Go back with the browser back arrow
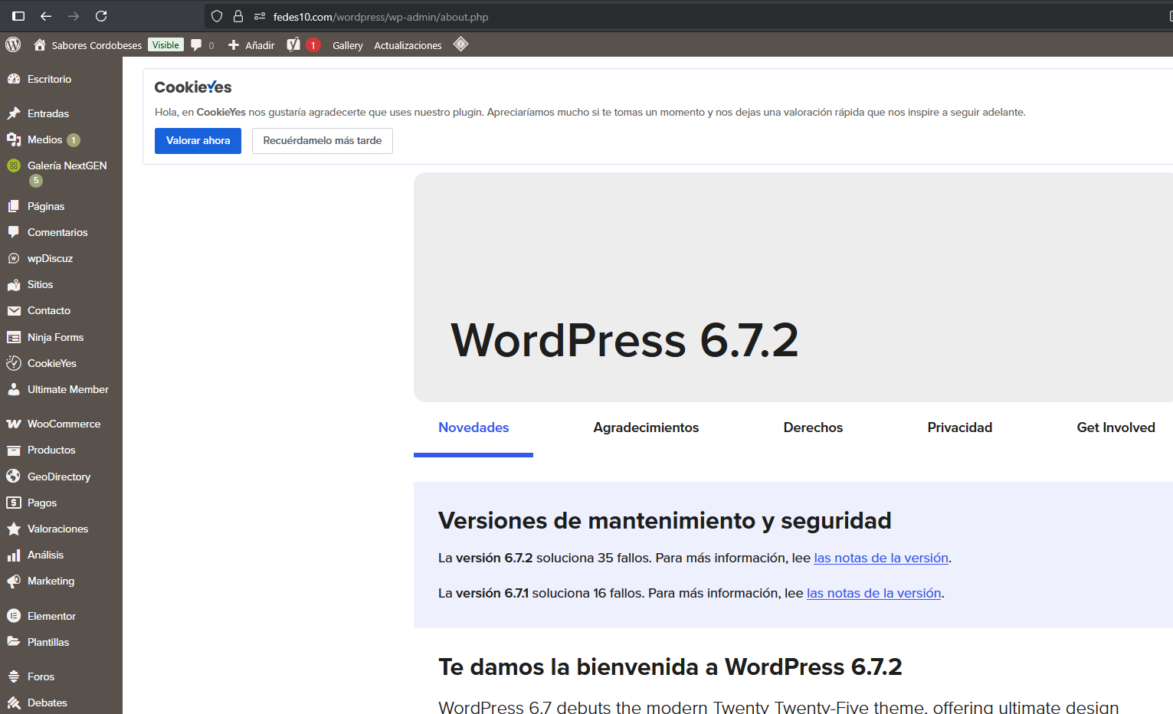 pos(46,16)
